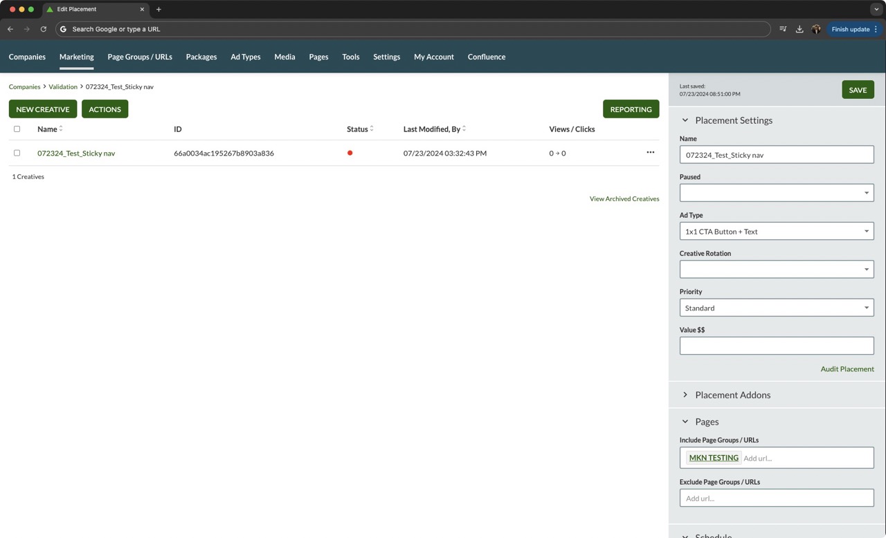The height and width of the screenshot is (538, 886).
Task: Open the Paused dropdown
Action: 777,193
